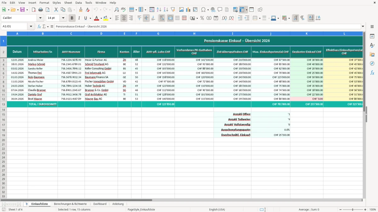This screenshot has height=212, width=378.
Task: Toggle Freeze Rows and Columns
Action: 242,10
